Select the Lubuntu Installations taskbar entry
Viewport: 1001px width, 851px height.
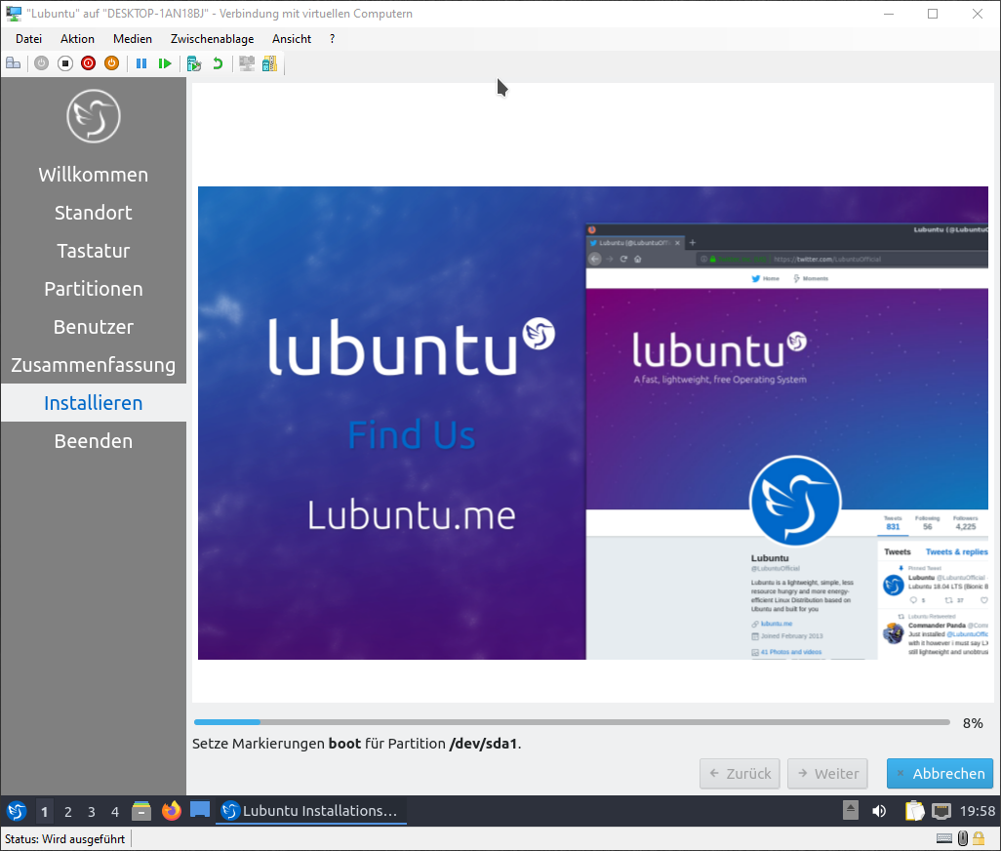pos(310,811)
